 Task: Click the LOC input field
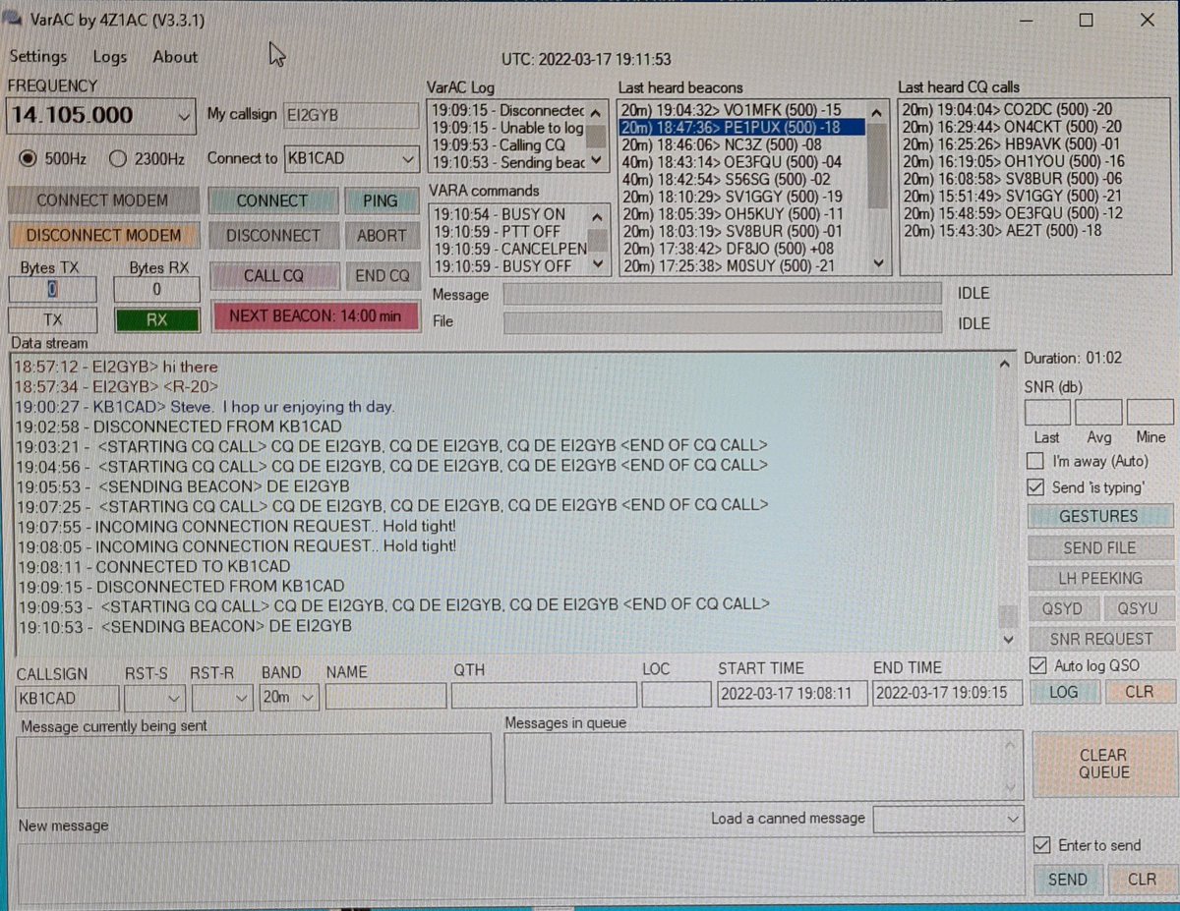[x=677, y=695]
